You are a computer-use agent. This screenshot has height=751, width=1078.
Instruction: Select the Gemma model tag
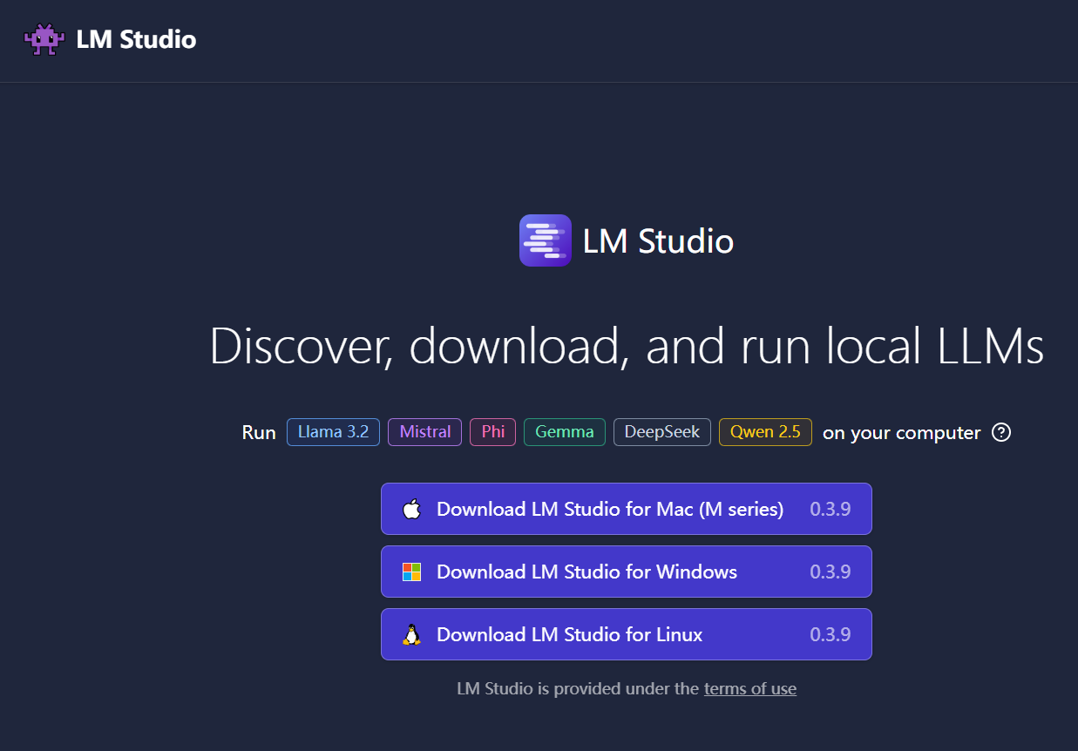click(565, 432)
